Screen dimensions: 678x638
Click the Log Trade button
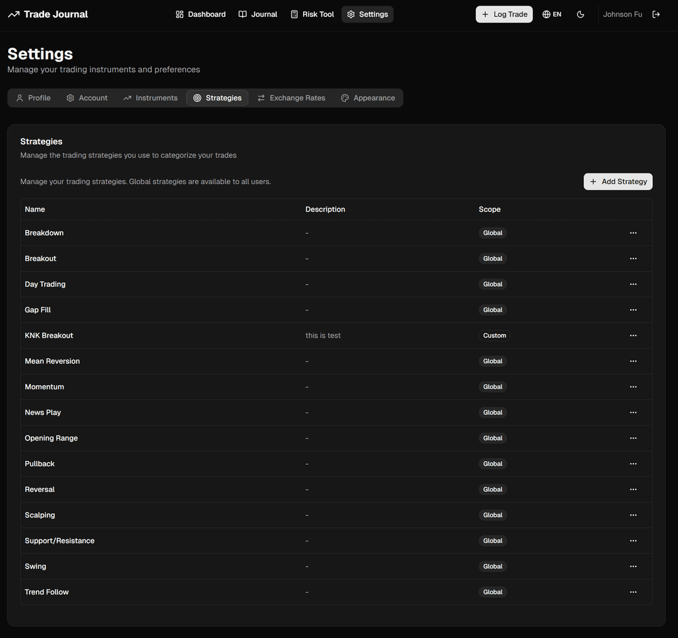click(504, 14)
